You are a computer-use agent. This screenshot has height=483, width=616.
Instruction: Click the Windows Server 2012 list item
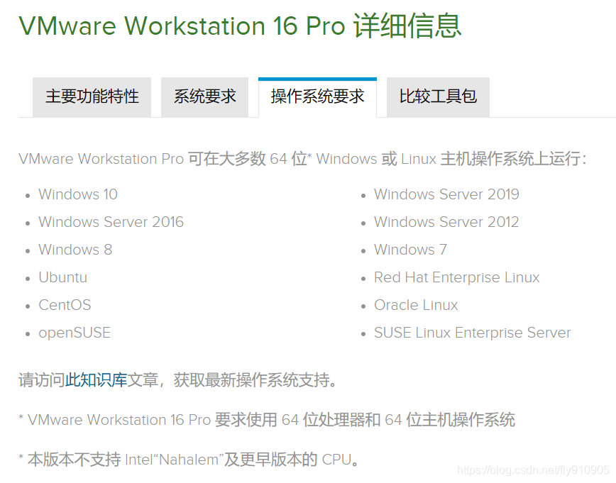click(446, 222)
